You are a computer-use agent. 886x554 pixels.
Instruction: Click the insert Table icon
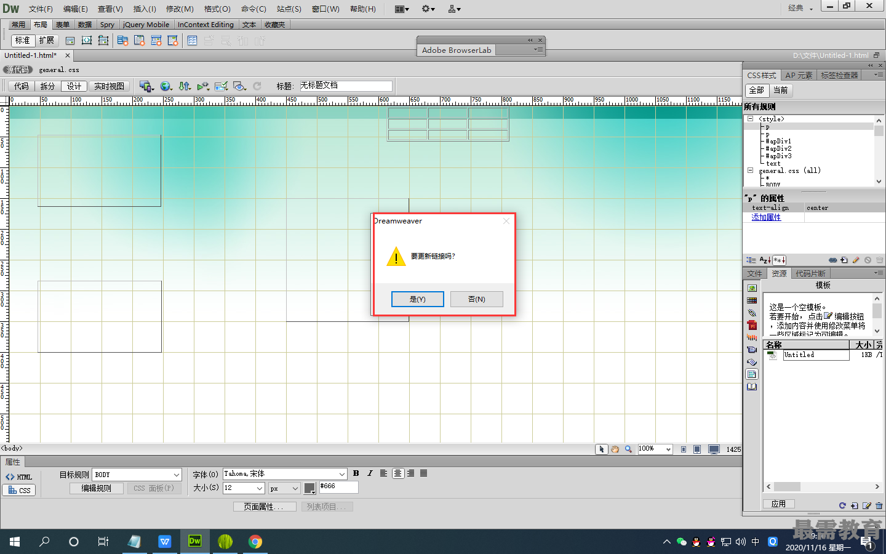[193, 41]
